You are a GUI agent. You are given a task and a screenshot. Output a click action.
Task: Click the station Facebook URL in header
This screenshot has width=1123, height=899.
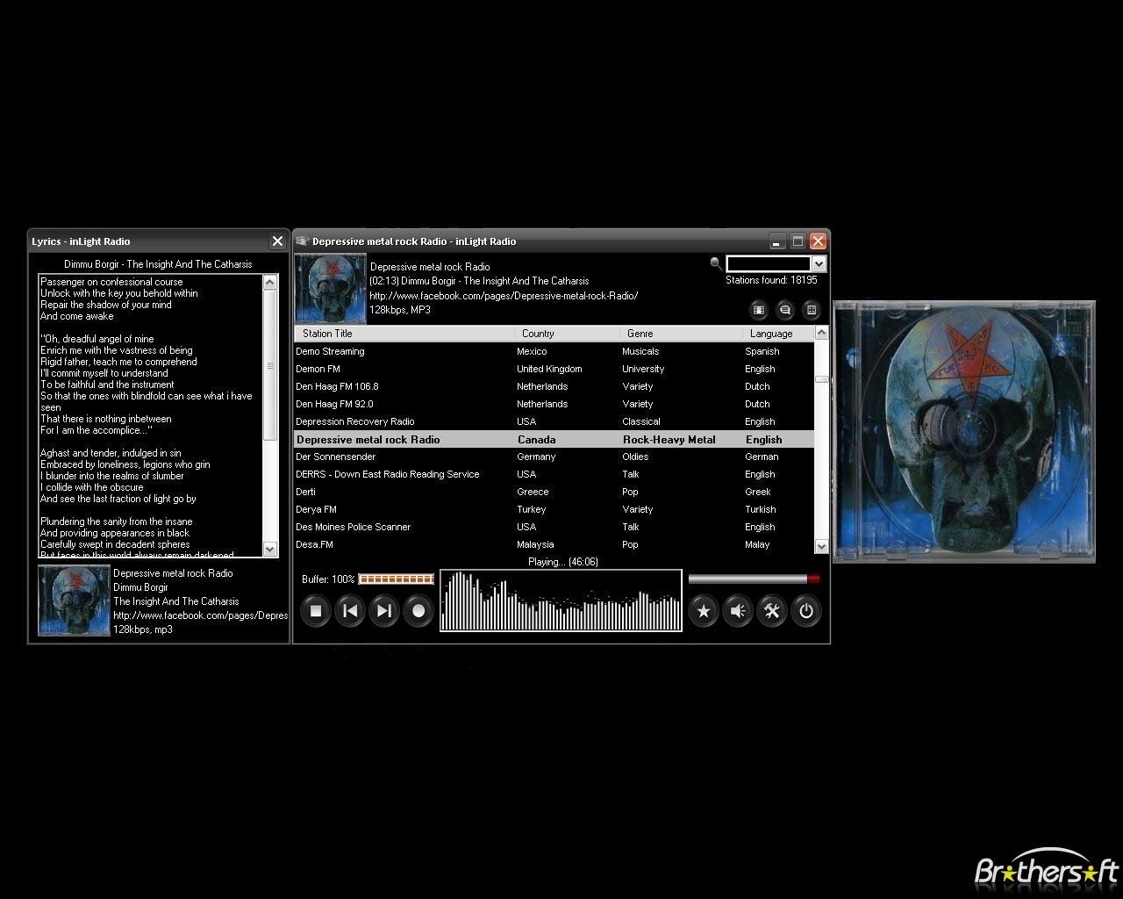(x=504, y=296)
